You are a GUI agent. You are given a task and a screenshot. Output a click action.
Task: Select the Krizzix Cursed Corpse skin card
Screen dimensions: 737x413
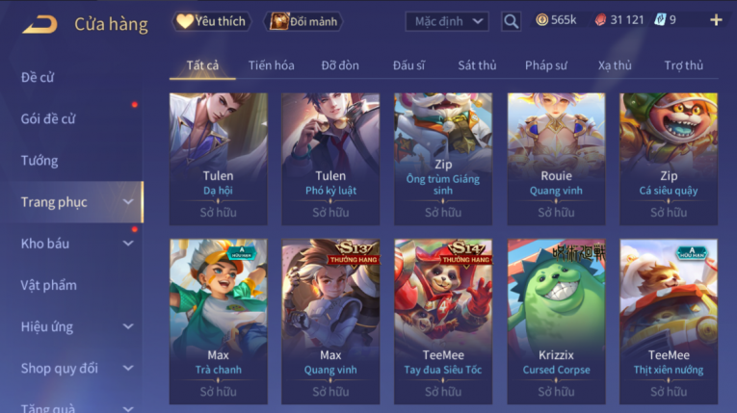556,322
